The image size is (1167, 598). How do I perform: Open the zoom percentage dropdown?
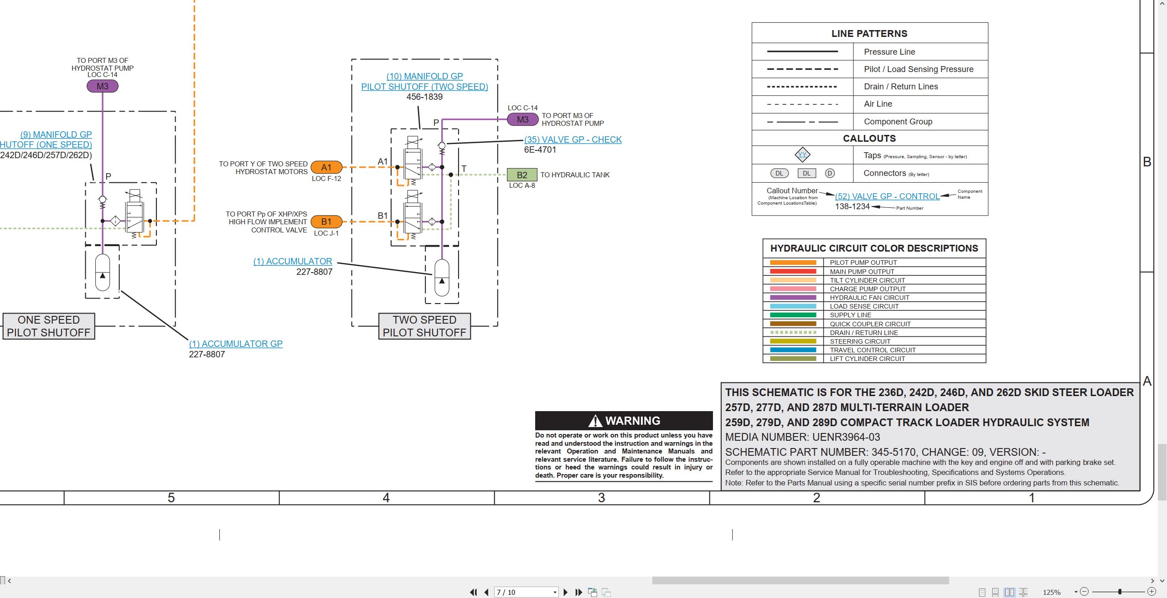pos(1076,592)
